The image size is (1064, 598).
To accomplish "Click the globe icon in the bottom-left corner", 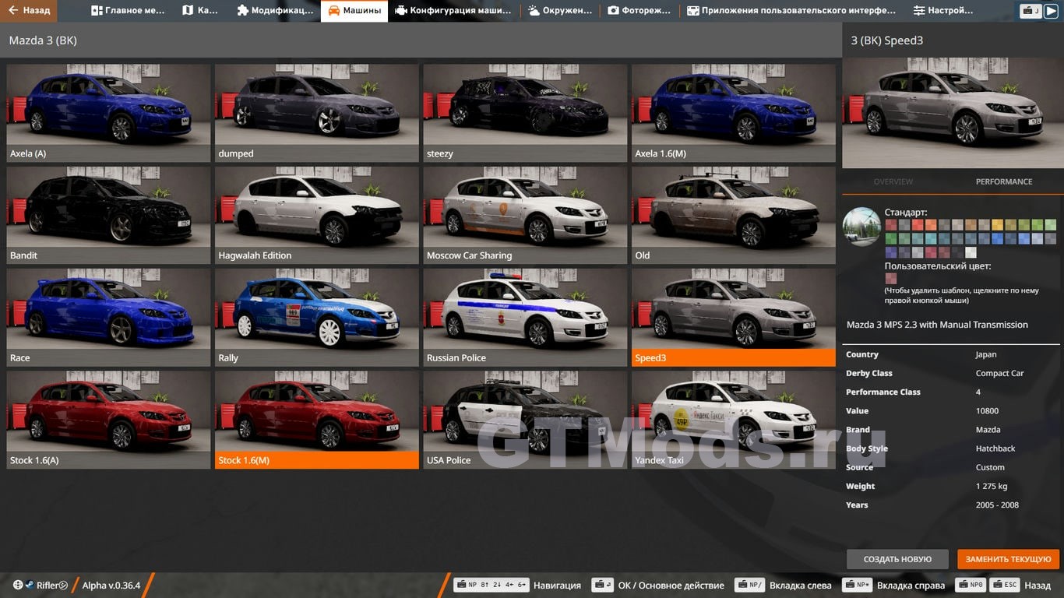I will [x=18, y=586].
